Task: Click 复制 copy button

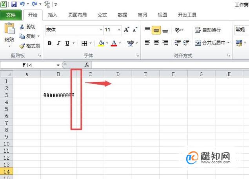Action: 27,36
